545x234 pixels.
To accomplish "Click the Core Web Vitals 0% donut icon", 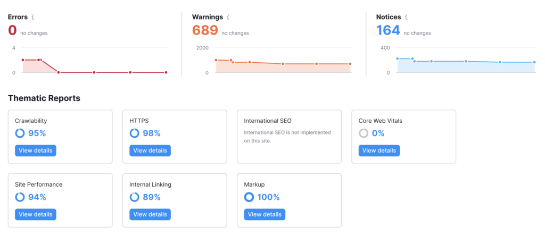I will tap(364, 133).
